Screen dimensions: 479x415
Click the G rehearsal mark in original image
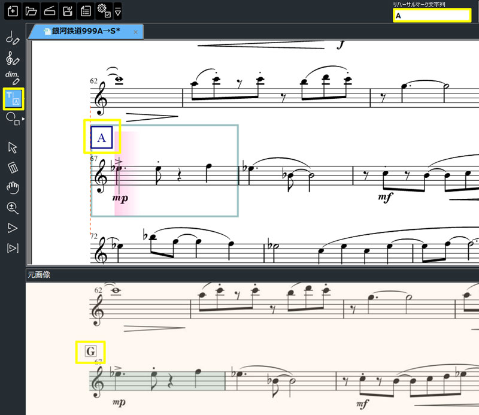pyautogui.click(x=91, y=351)
